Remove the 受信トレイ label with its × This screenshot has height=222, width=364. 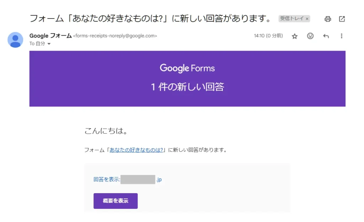tap(307, 19)
